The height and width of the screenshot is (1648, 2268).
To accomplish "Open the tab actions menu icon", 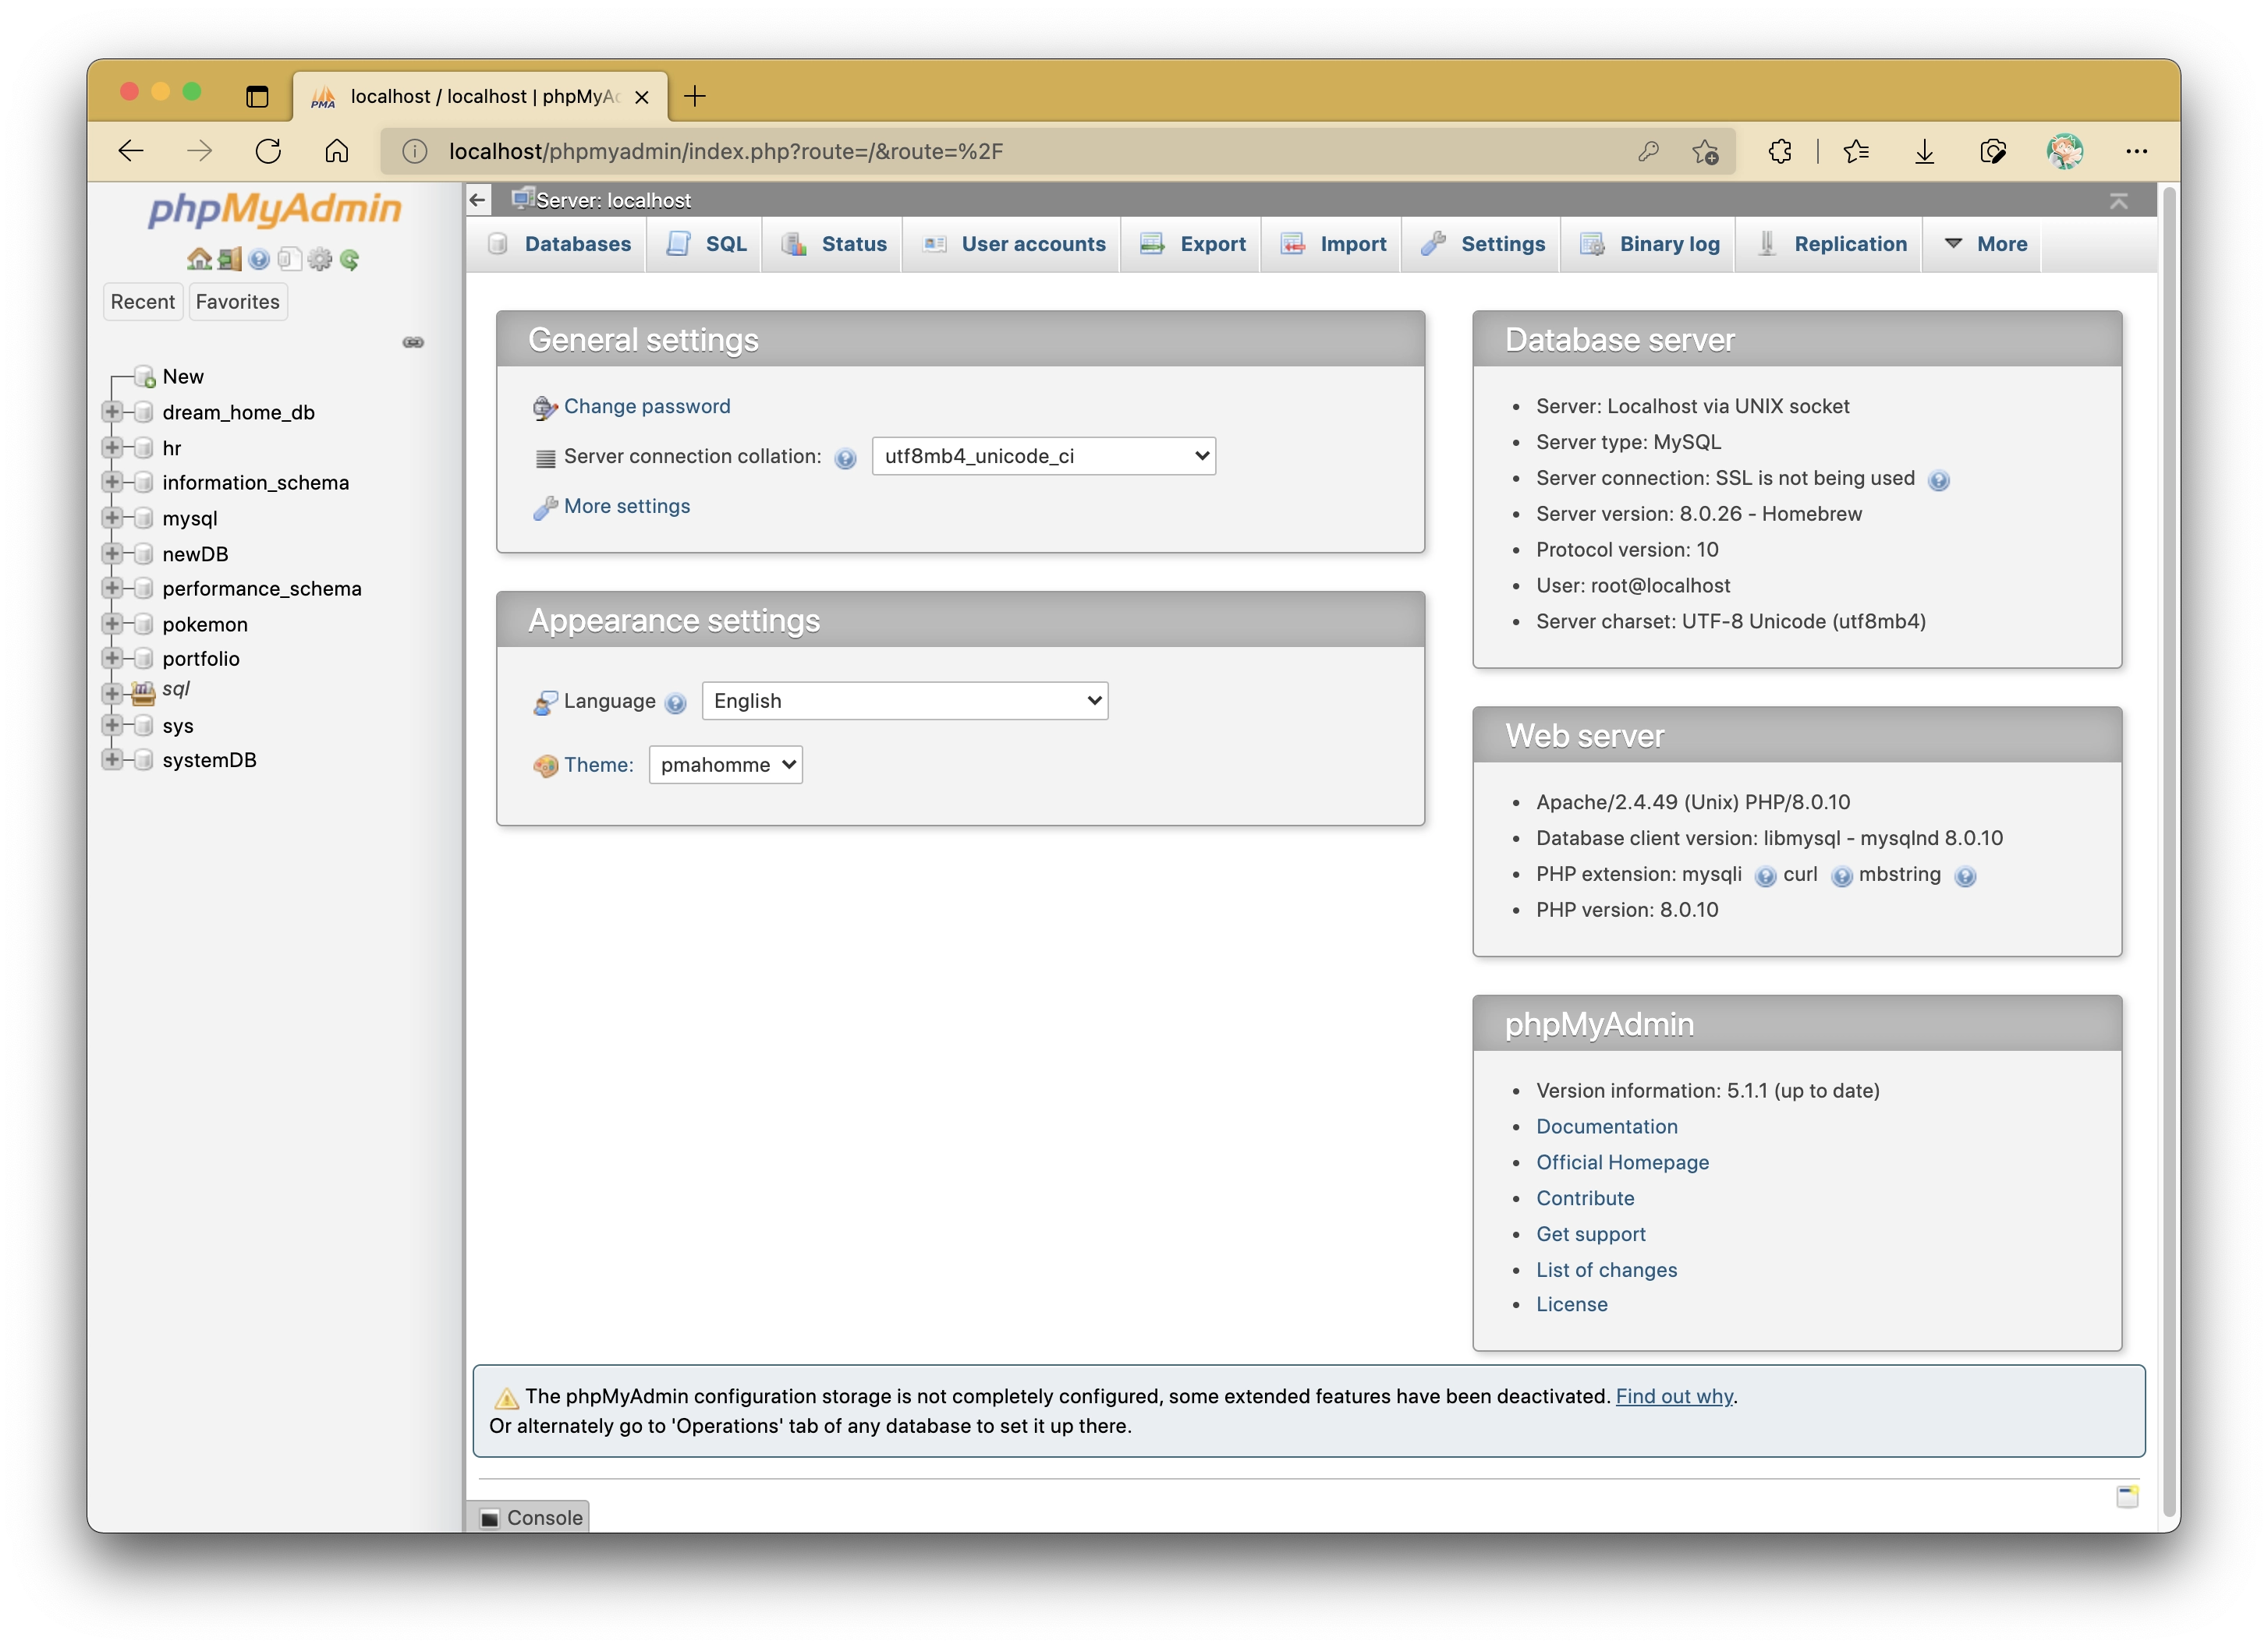I will pos(257,96).
